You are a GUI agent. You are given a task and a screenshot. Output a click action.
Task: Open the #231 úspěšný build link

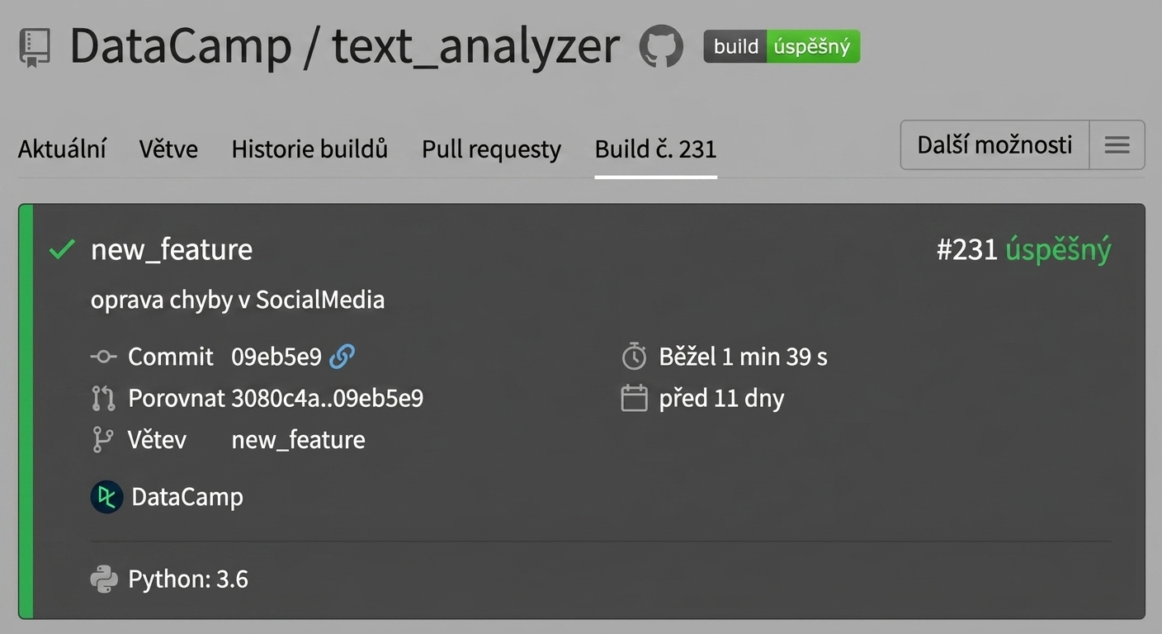click(1023, 249)
